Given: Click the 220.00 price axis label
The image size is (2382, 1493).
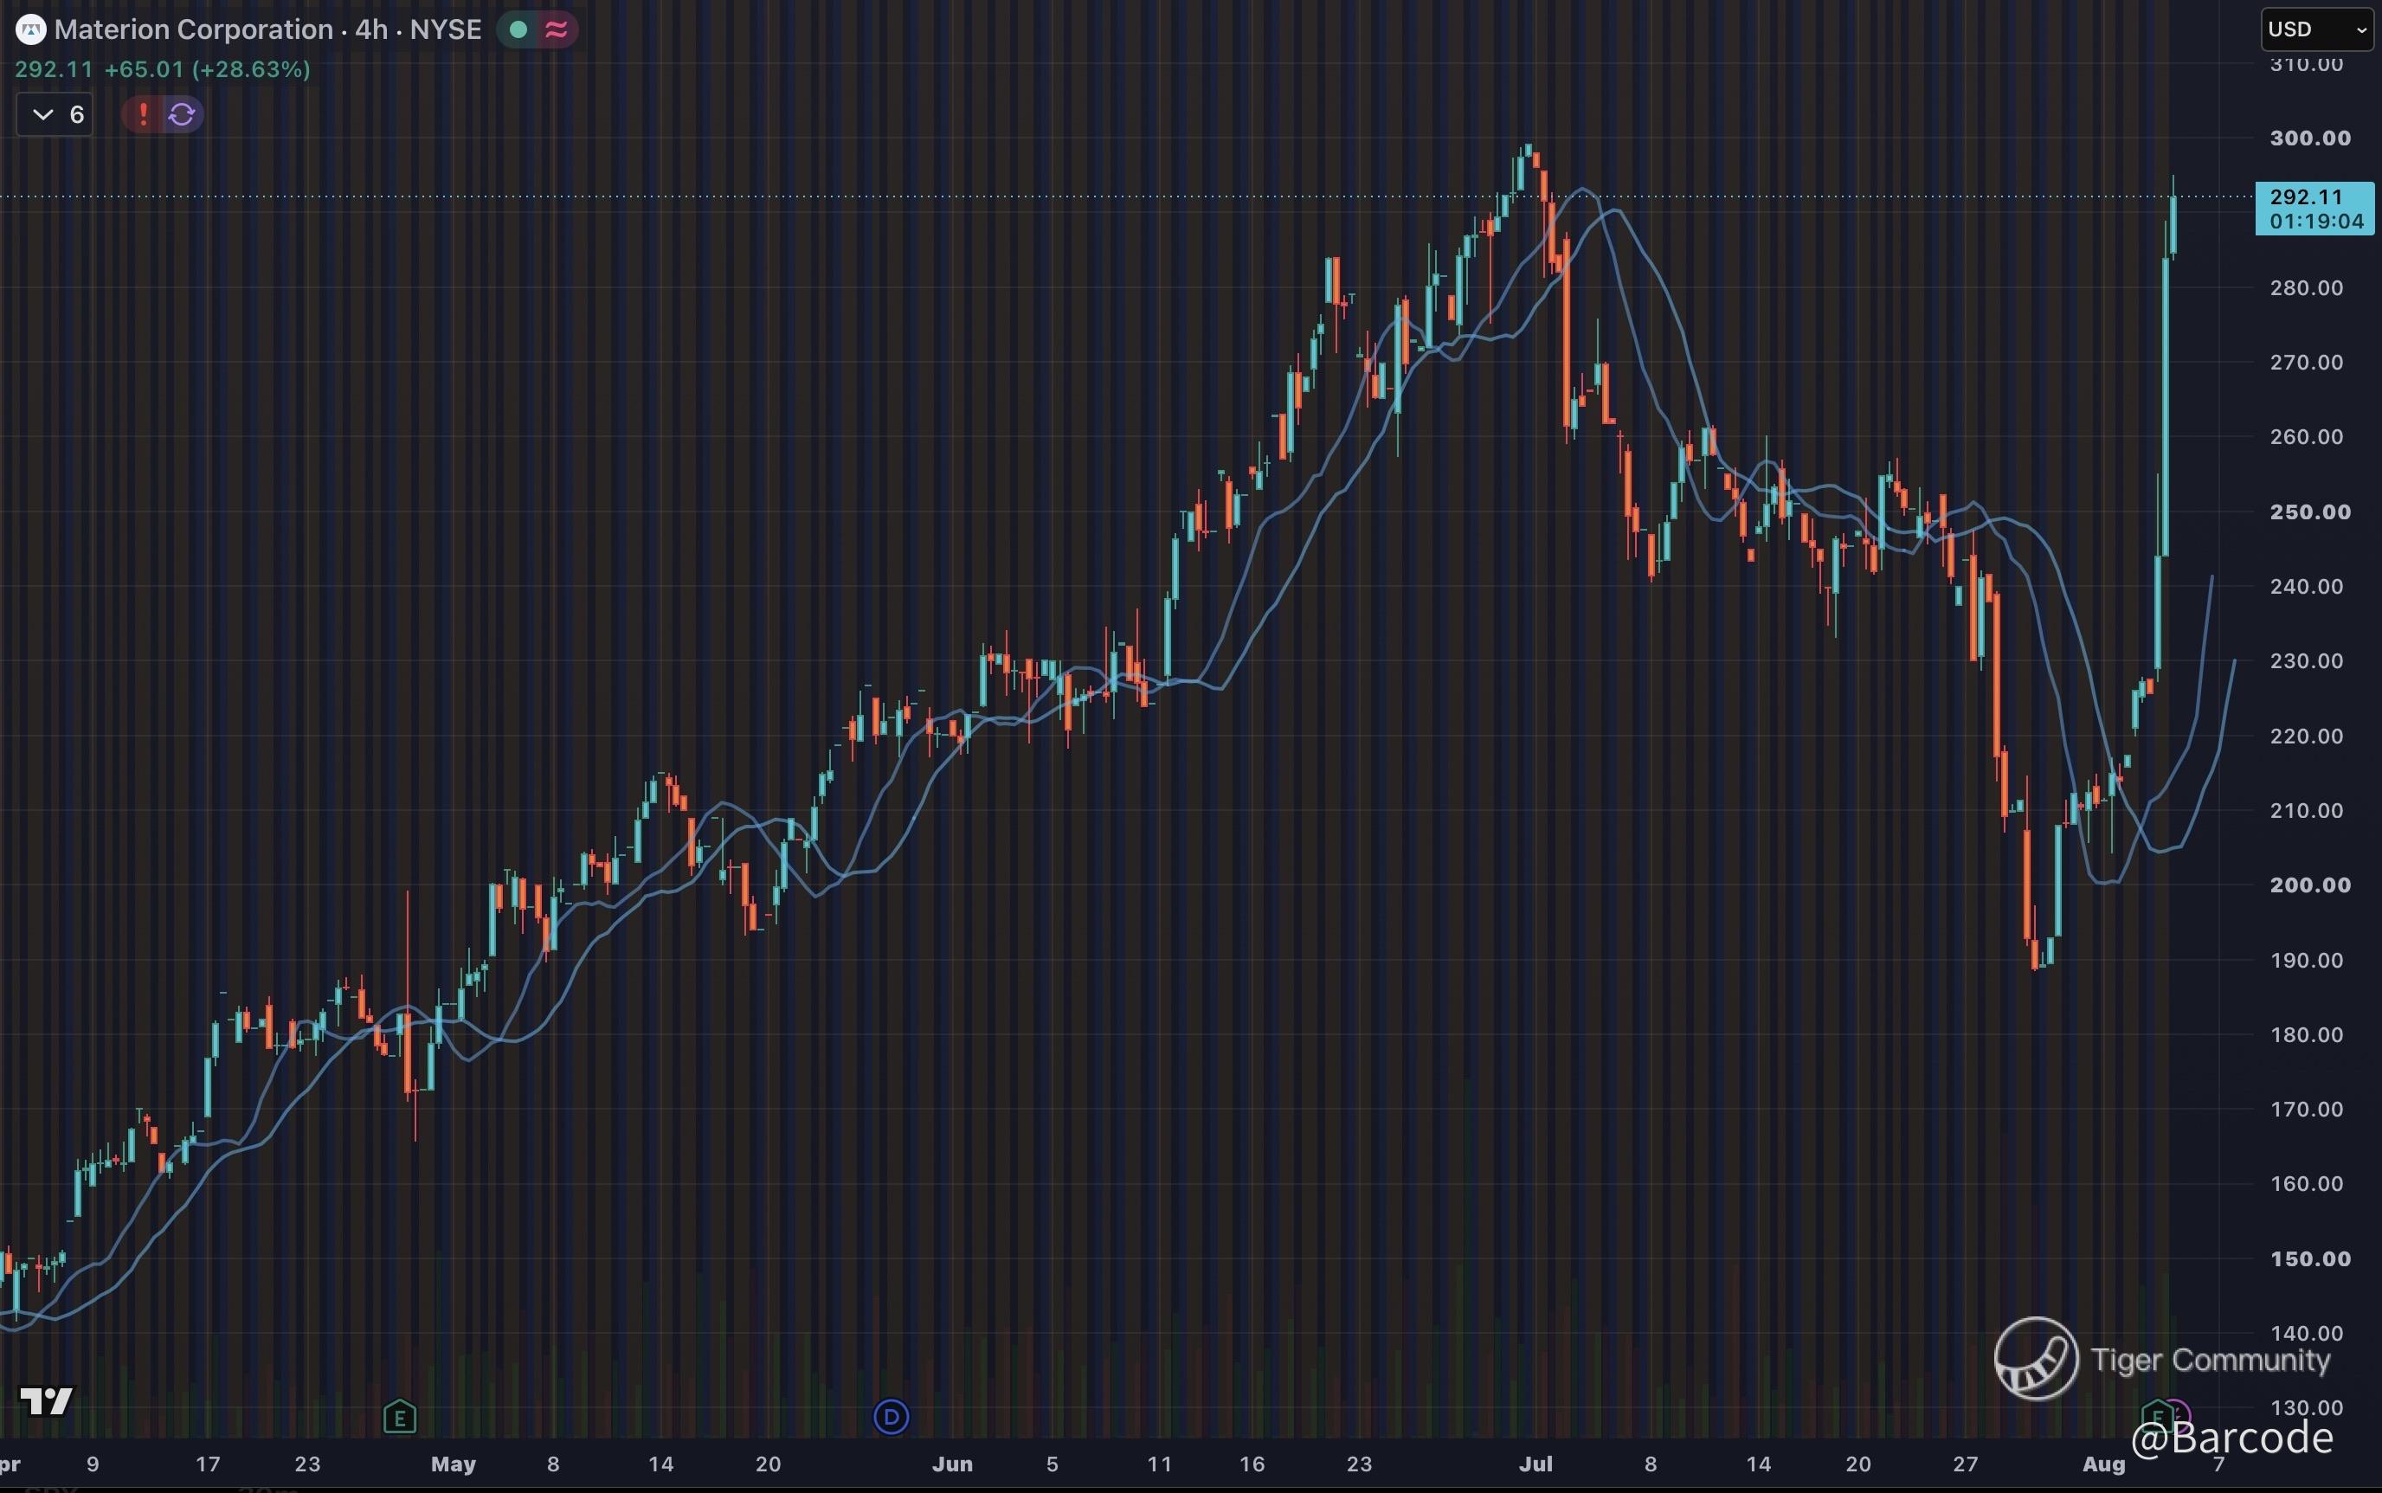Looking at the screenshot, I should (2307, 736).
